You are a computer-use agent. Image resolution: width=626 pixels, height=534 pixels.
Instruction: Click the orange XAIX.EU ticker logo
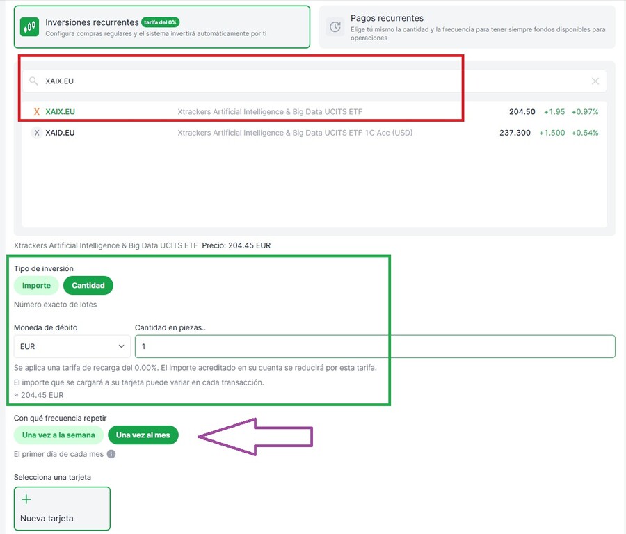tap(37, 112)
